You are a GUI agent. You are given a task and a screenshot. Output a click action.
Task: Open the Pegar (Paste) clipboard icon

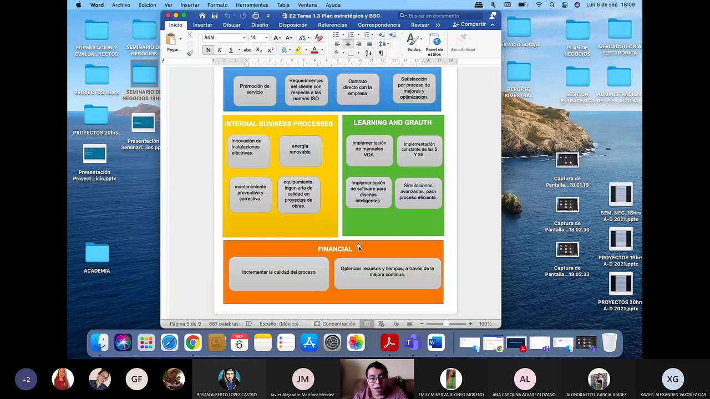171,39
